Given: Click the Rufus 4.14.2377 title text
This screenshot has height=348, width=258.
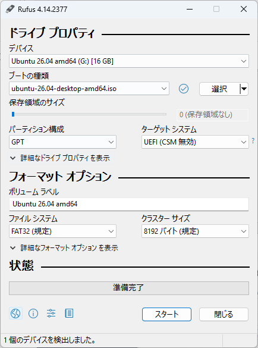Looking at the screenshot, I should tap(43, 10).
